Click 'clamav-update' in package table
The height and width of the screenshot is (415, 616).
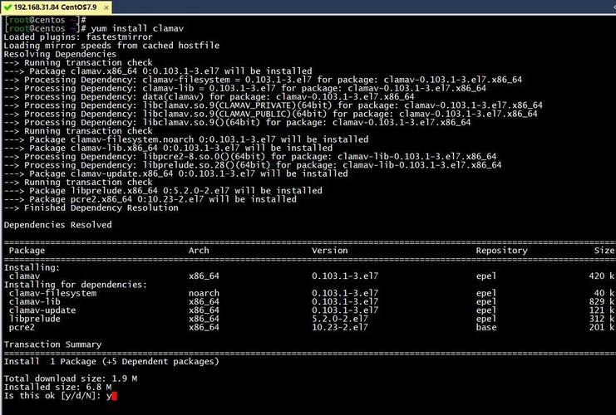tap(42, 310)
